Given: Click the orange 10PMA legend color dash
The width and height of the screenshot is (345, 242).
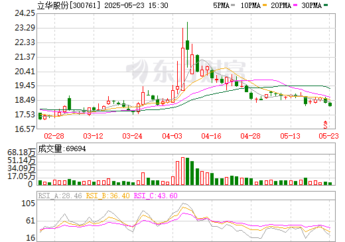Looking at the screenshot, I should [265, 5].
